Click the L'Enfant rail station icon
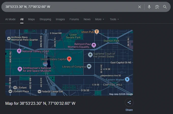The image size is (173, 114). (15, 88)
